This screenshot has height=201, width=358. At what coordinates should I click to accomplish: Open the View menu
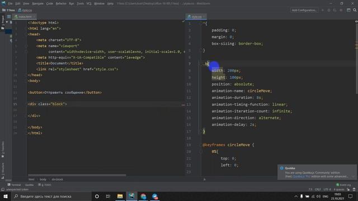point(26,3)
